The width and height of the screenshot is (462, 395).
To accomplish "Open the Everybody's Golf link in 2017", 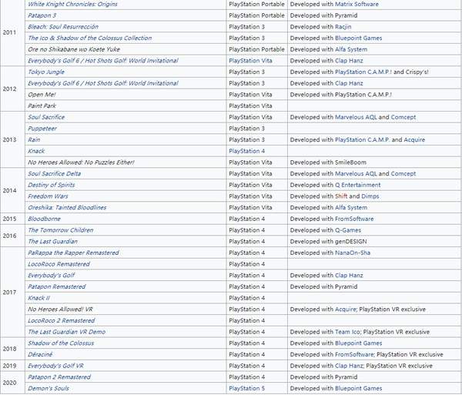I will point(52,275).
